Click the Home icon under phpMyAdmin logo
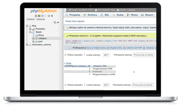Image resolution: width=182 pixels, height=107 pixels. (x=36, y=16)
